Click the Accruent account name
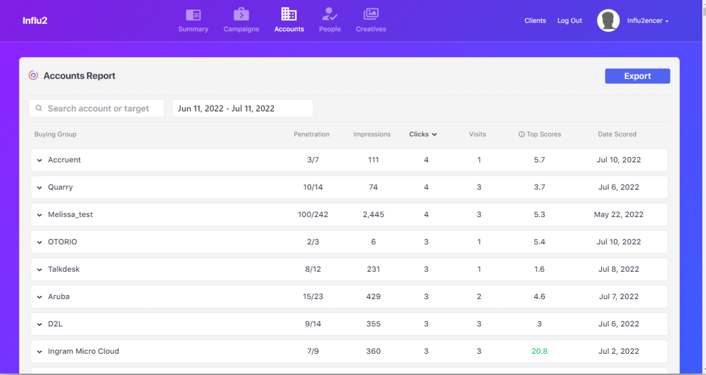This screenshot has width=706, height=375. [65, 160]
